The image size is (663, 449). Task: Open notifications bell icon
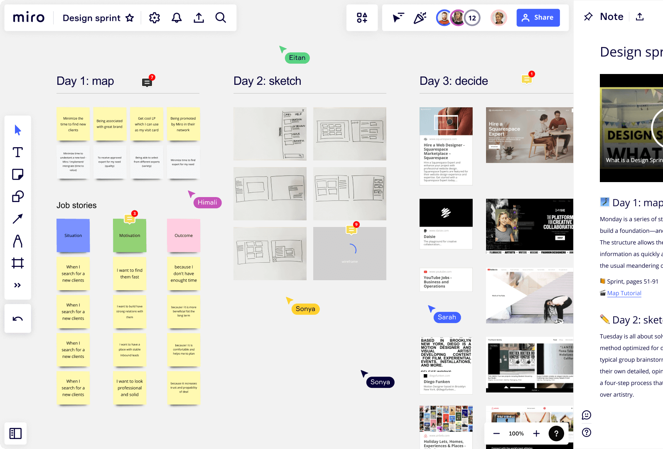point(177,17)
